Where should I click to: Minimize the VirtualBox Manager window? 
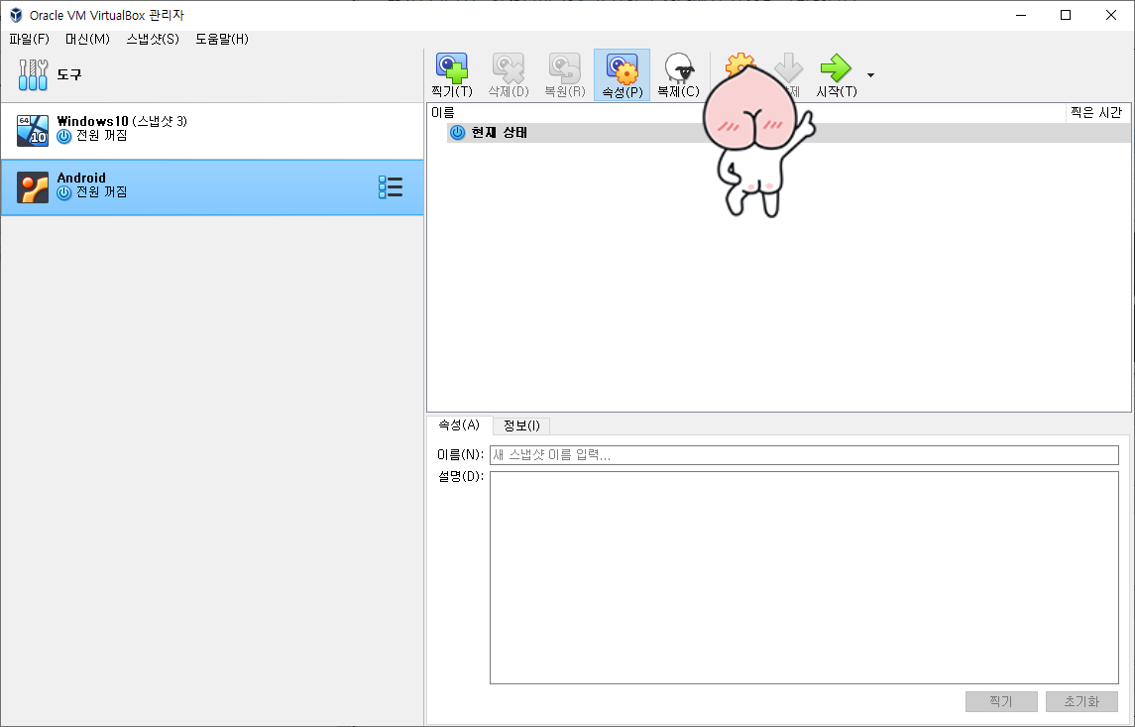(x=1021, y=15)
